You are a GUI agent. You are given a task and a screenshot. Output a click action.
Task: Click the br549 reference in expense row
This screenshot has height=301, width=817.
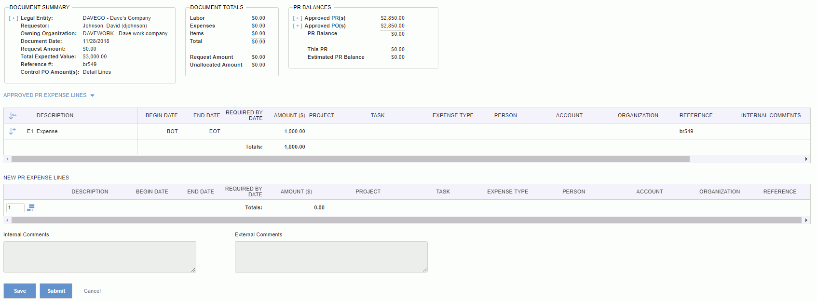686,131
